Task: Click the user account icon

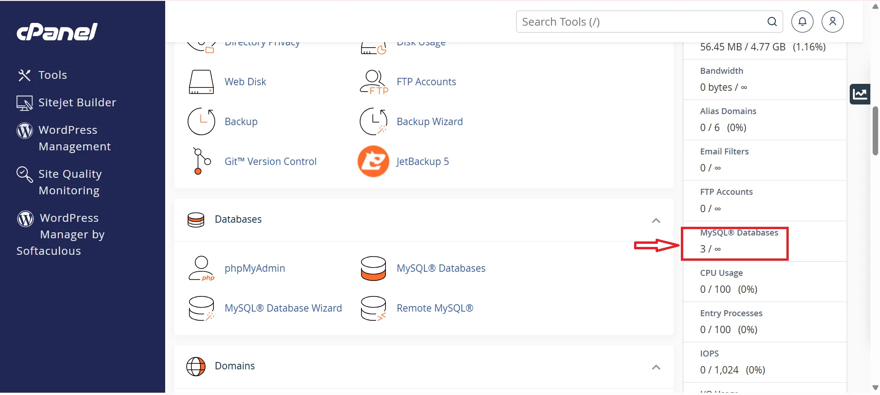Action: click(x=832, y=22)
